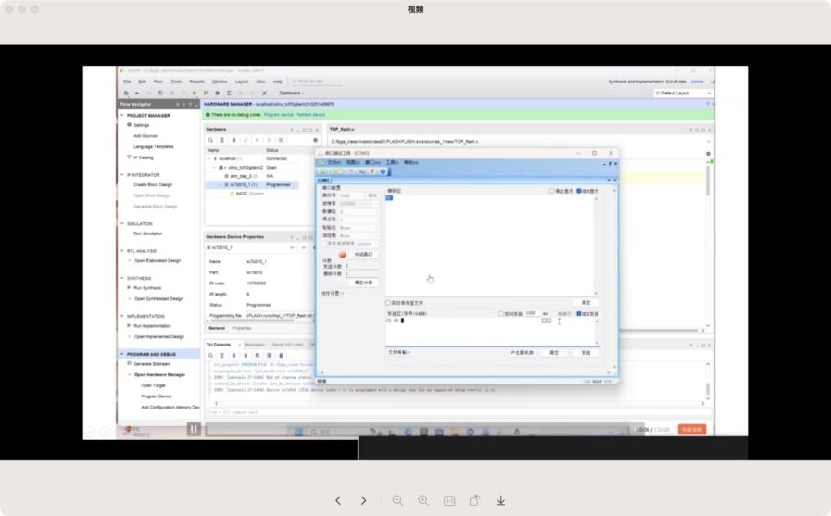Reset view with the 1:1 icon
831x516 pixels.
(449, 500)
